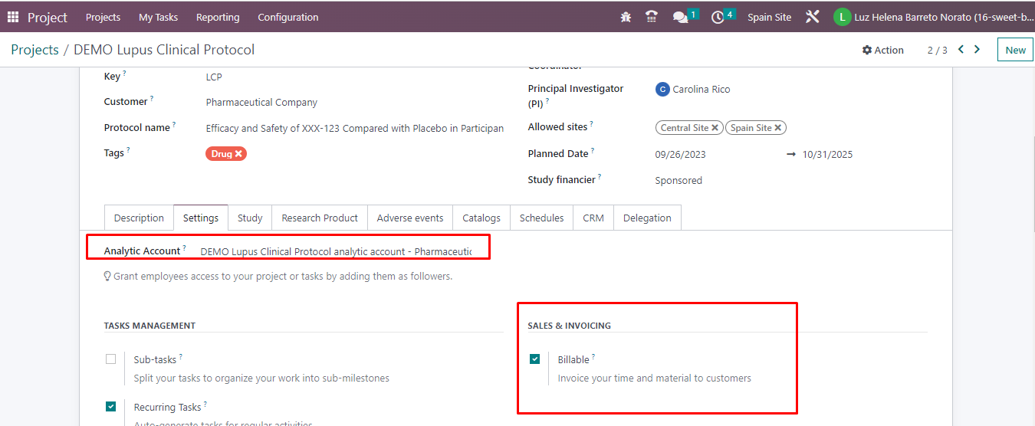Toggle the Billable checkbox
Viewport: 1035px width, 426px height.
535,359
